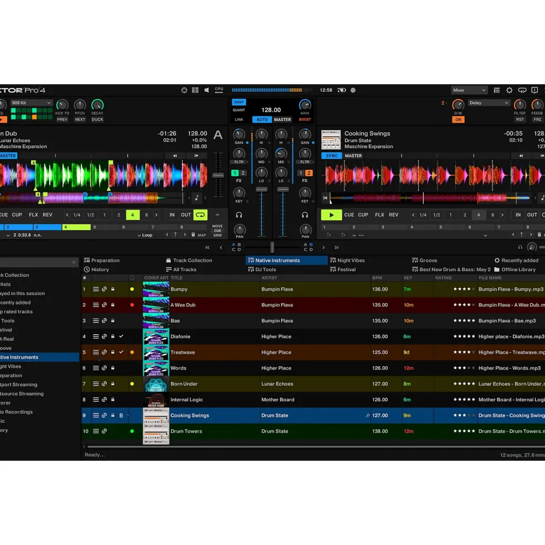Toggle the SNAP button
Image resolution: width=545 pixels, height=545 pixels.
pyautogui.click(x=239, y=102)
